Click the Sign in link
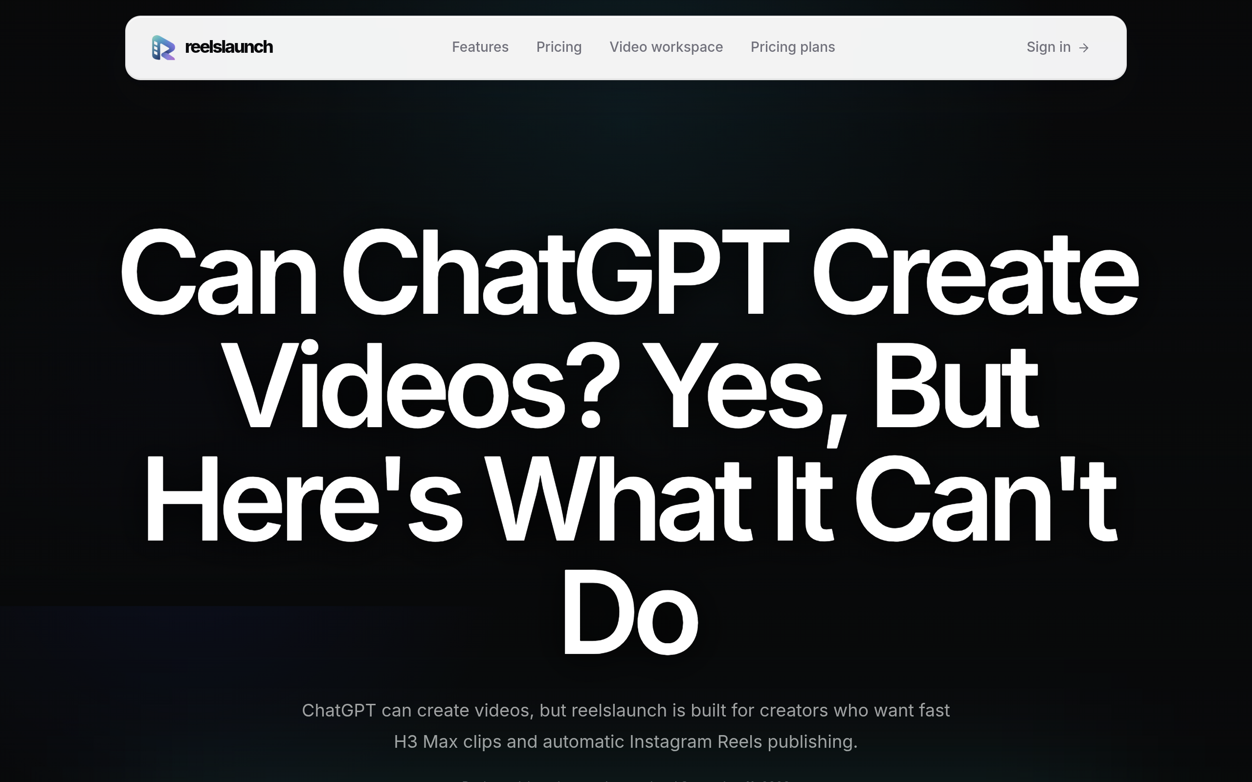The height and width of the screenshot is (782, 1252). [1058, 47]
